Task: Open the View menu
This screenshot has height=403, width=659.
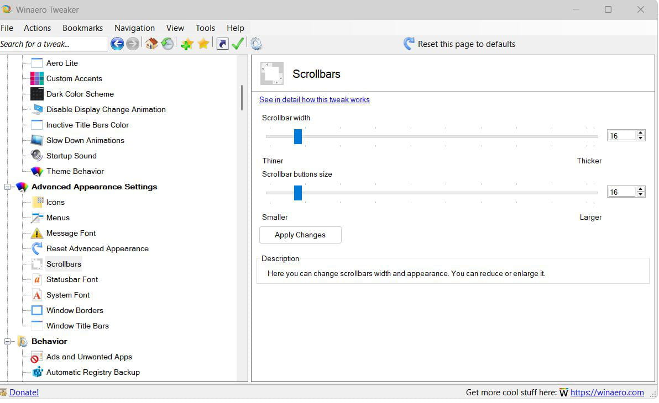Action: coord(175,28)
